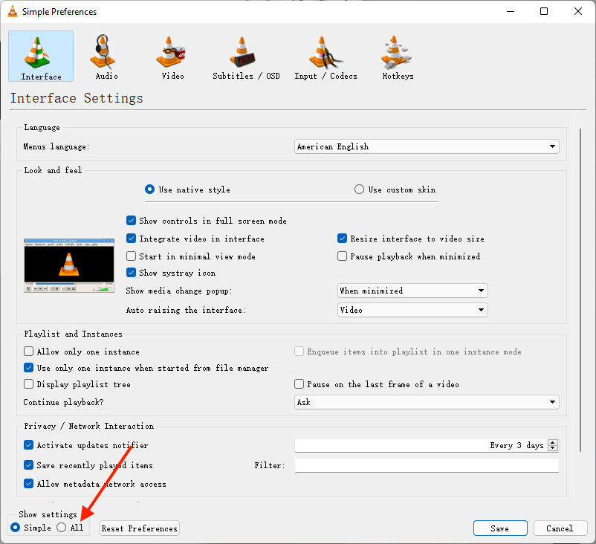Decrease update check days with down arrow
This screenshot has width=596, height=544.
click(553, 448)
